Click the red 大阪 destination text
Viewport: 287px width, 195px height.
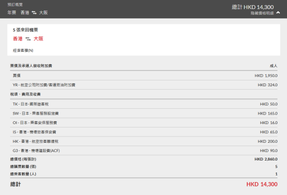coord(39,38)
